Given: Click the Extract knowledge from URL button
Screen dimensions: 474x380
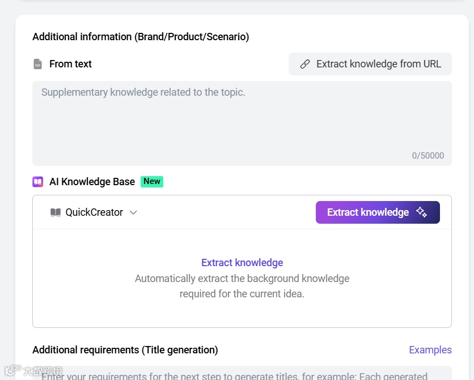Looking at the screenshot, I should click(x=370, y=64).
